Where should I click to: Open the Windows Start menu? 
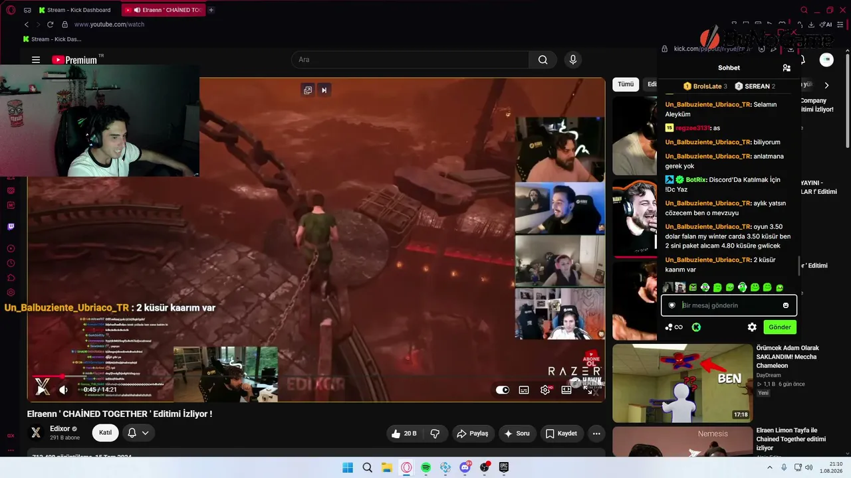pos(348,467)
